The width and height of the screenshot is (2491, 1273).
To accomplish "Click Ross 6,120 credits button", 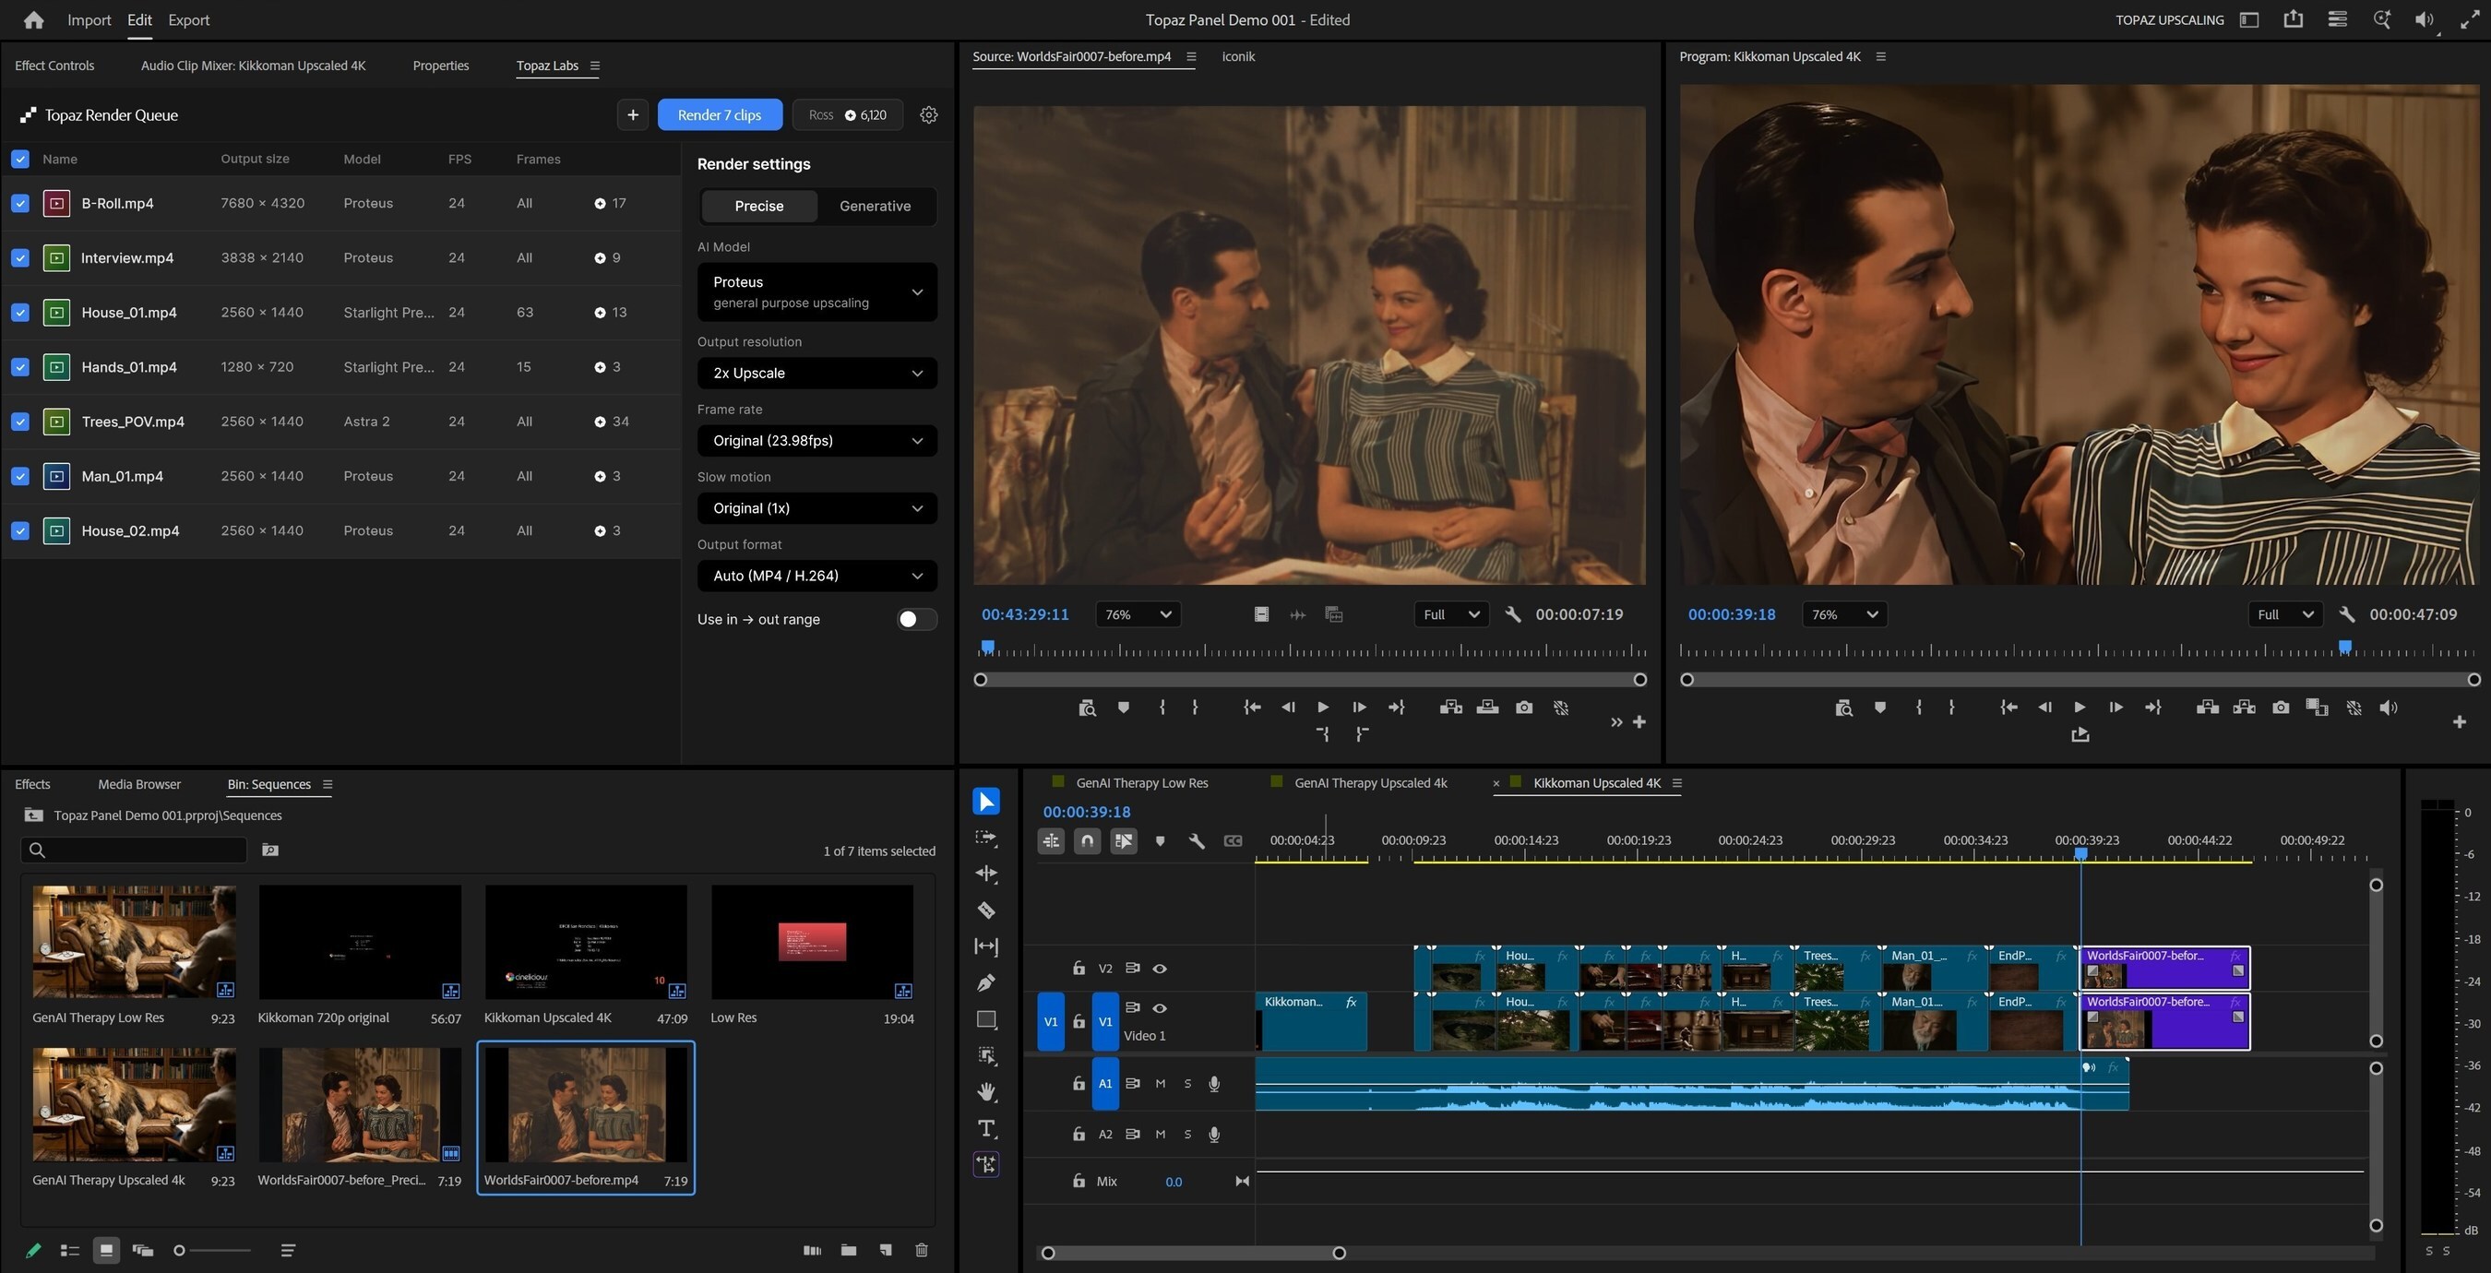I will tap(848, 115).
